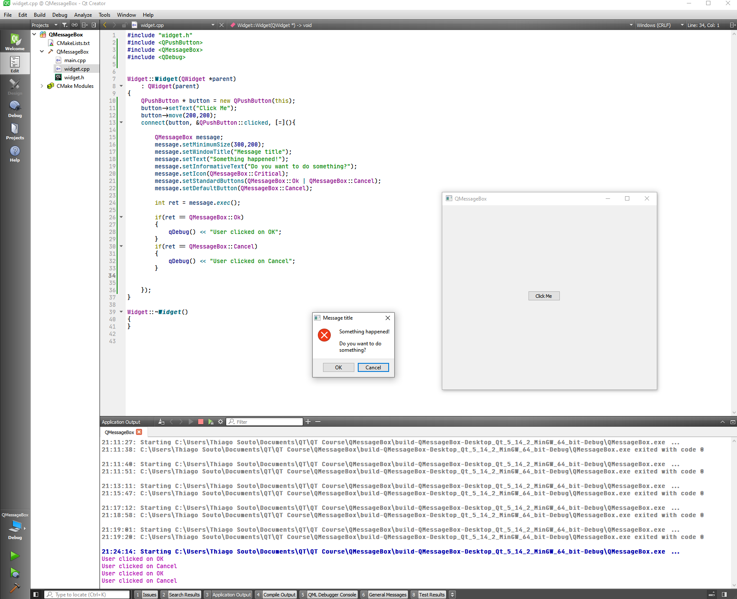
Task: Close the Message title dialog with X
Action: [387, 318]
